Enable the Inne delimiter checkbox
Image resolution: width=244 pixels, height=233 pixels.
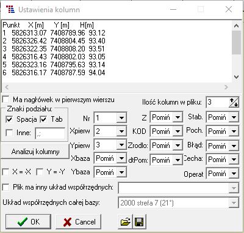9,133
